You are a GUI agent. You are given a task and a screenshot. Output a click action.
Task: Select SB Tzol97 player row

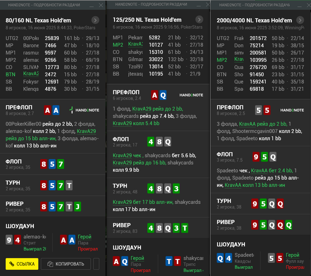coord(158,67)
